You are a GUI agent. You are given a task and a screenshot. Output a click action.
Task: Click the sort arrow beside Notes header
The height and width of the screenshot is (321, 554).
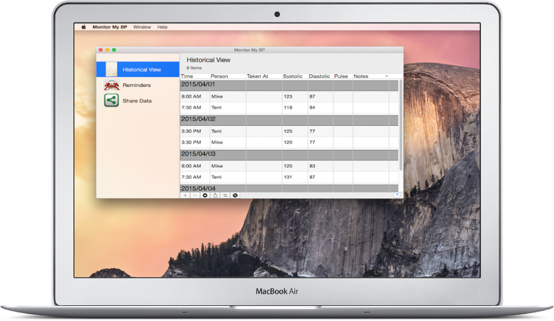pyautogui.click(x=387, y=76)
